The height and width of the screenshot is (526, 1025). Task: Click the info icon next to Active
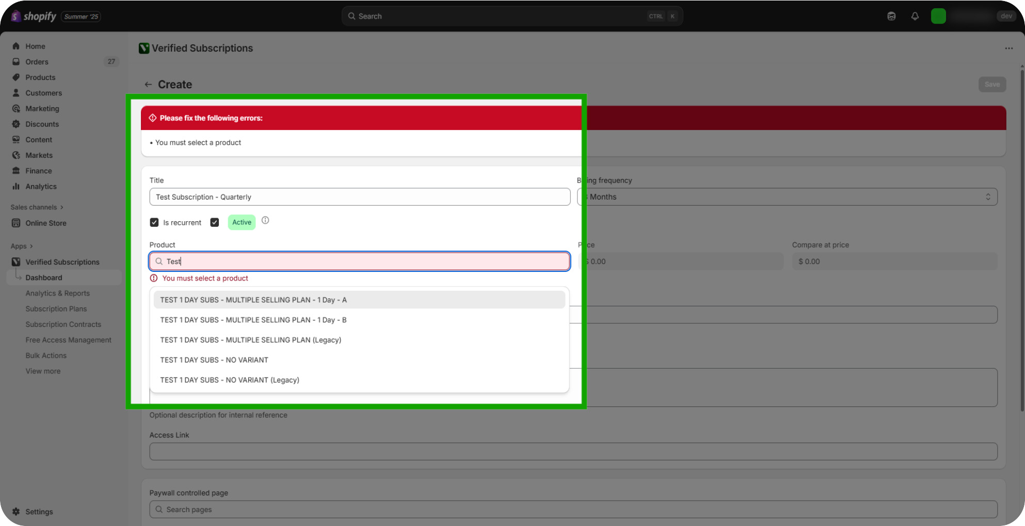[265, 220]
